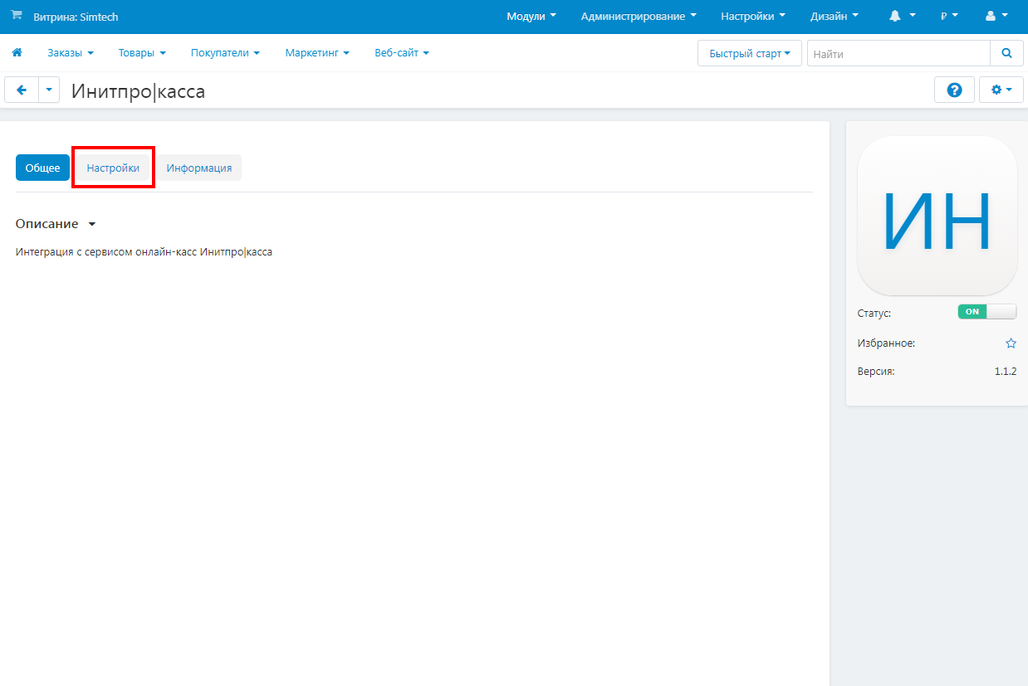1028x686 pixels.
Task: Click the Статус: label
Action: (874, 314)
